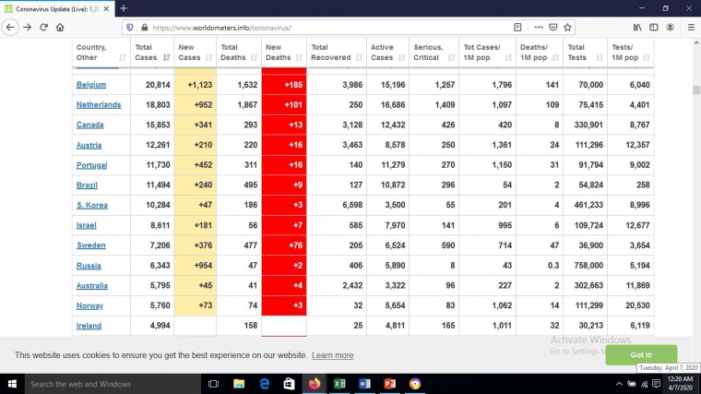Select the Coronavirus Update browser tab
Viewport: 701px width, 394px height.
click(x=55, y=8)
